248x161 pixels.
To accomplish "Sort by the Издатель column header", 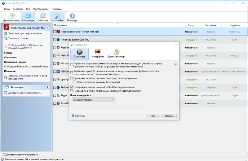I will (x=235, y=25).
